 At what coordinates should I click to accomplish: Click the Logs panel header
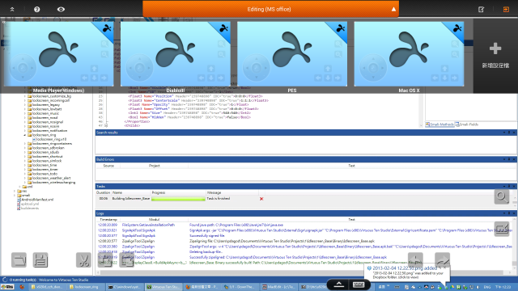click(306, 213)
